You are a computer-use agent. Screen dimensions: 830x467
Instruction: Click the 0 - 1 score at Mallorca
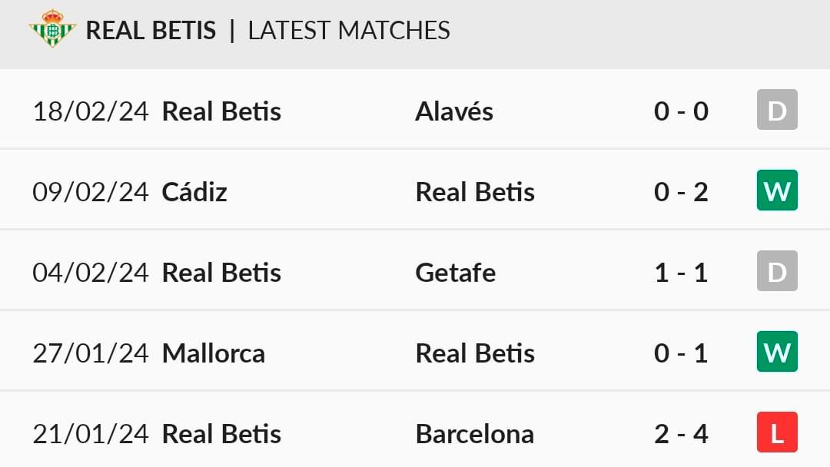pos(681,353)
